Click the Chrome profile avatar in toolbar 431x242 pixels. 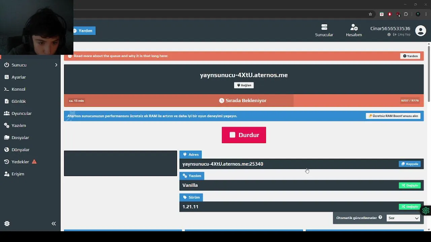point(418,14)
